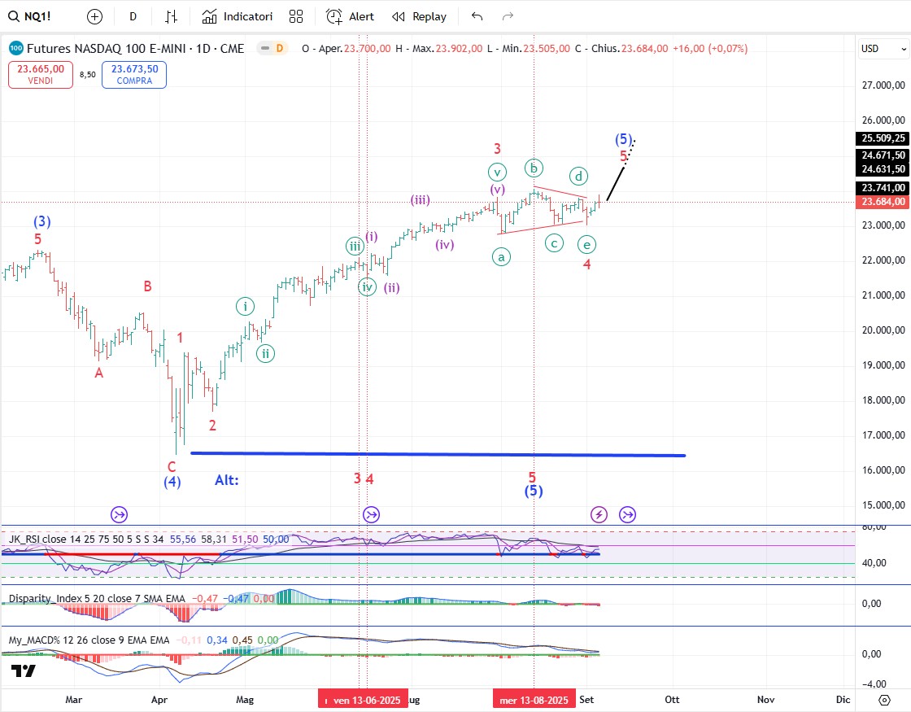Image resolution: width=911 pixels, height=712 pixels.
Task: Select the circled green d label
Action: point(578,176)
